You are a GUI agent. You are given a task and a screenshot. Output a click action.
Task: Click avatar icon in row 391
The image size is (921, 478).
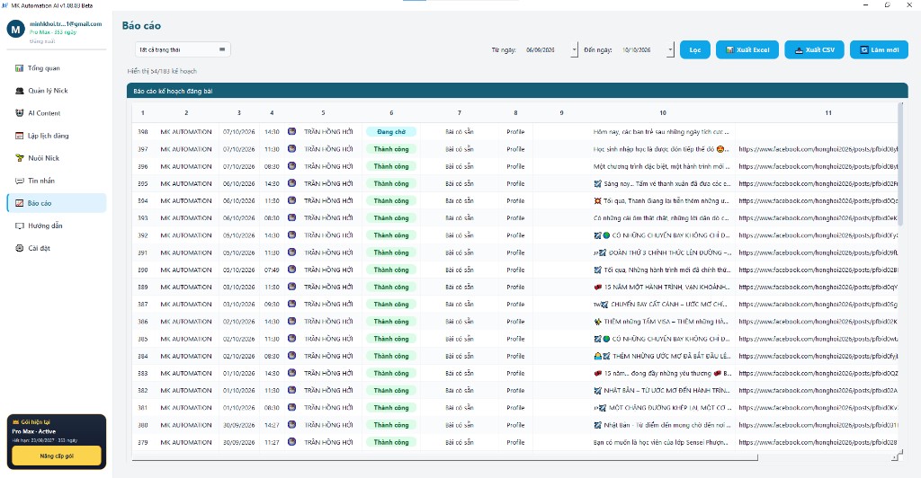pos(292,252)
